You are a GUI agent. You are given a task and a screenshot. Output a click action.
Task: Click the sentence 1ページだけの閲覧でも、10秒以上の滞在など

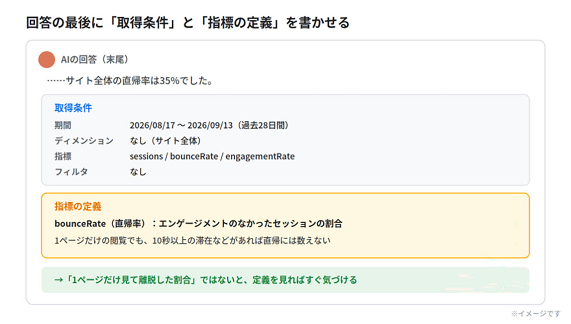coord(192,240)
